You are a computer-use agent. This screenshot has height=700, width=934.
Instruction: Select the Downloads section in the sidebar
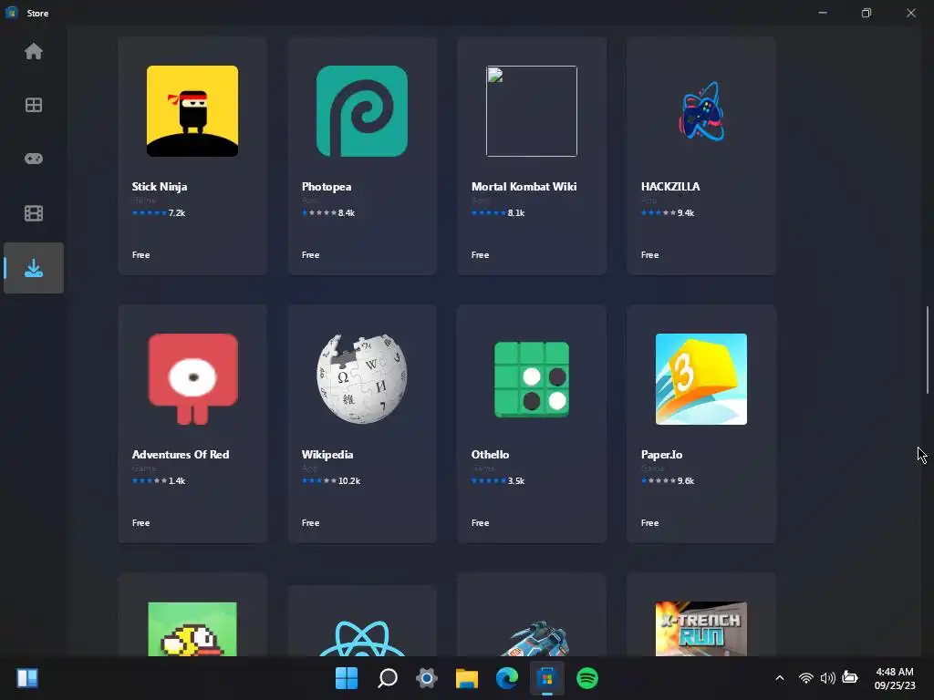(34, 268)
